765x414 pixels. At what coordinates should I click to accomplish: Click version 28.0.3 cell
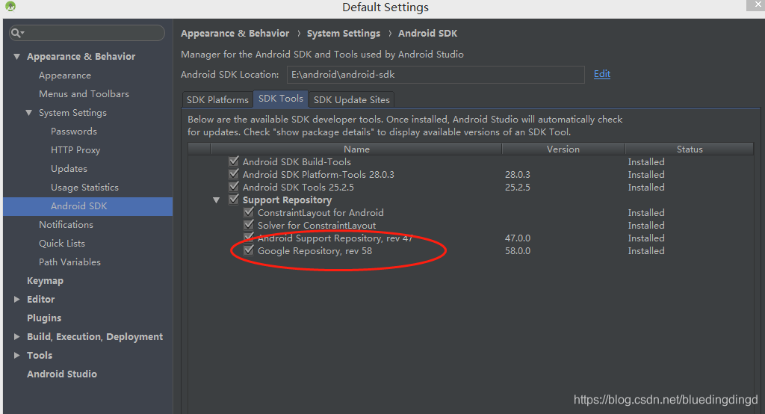pyautogui.click(x=518, y=174)
